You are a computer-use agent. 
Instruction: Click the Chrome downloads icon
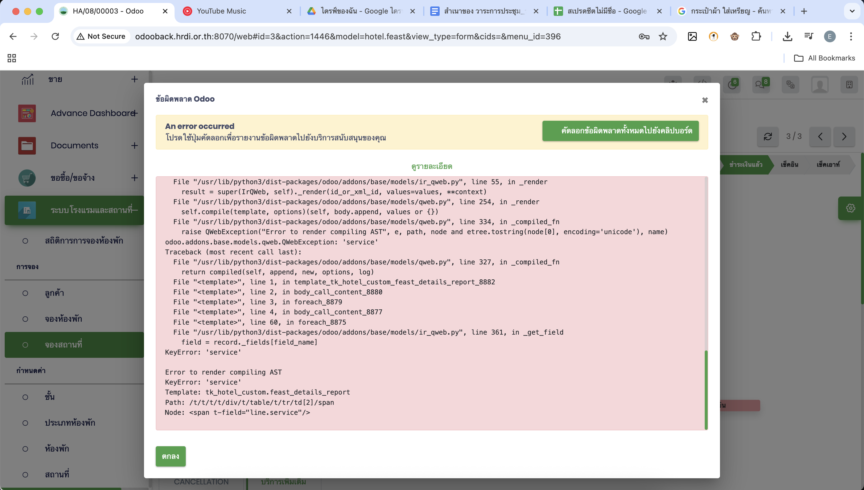click(x=787, y=36)
